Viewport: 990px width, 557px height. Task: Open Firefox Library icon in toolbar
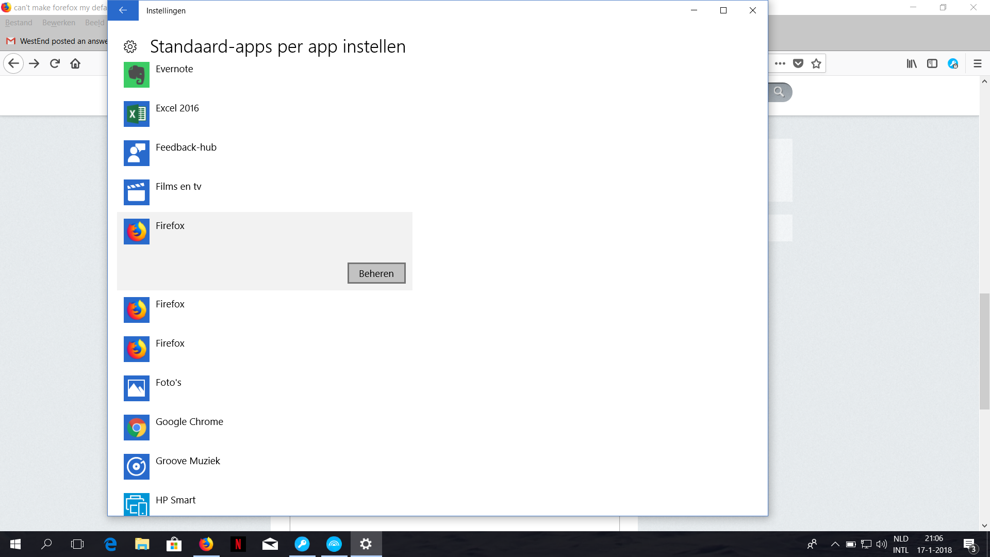tap(912, 63)
